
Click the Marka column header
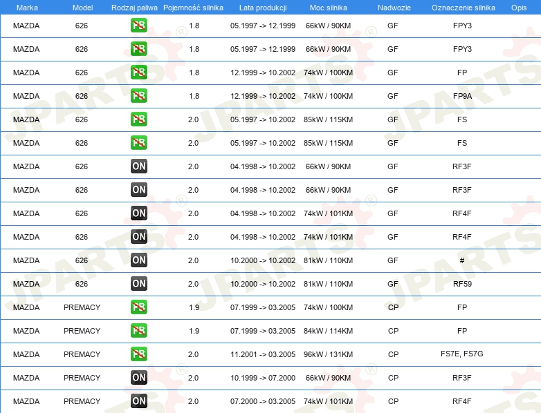pos(27,8)
